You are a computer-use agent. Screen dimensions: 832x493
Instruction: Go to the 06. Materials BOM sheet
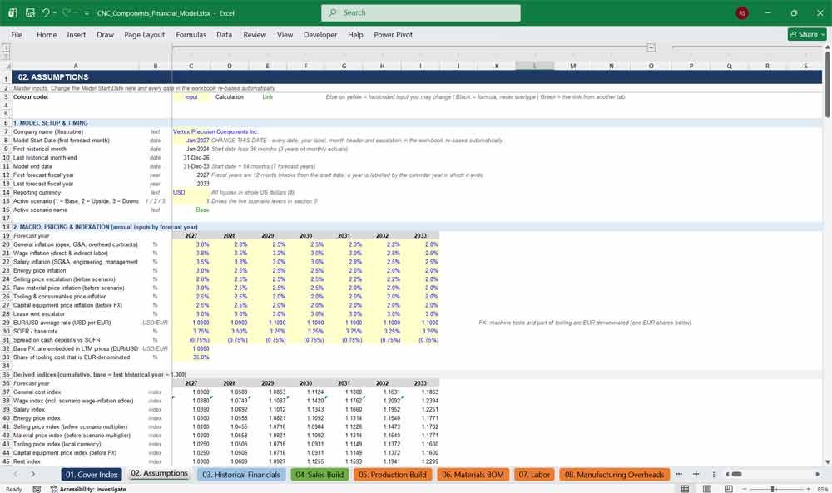tap(473, 475)
